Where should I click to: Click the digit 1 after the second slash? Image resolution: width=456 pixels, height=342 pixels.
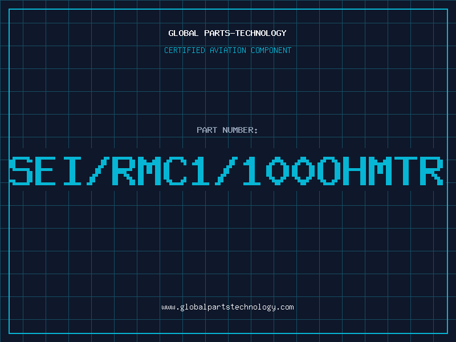[x=252, y=171]
